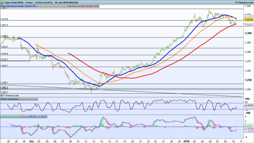
Task: Select the 1,307.3 horizontal level label
Action: coord(4,25)
